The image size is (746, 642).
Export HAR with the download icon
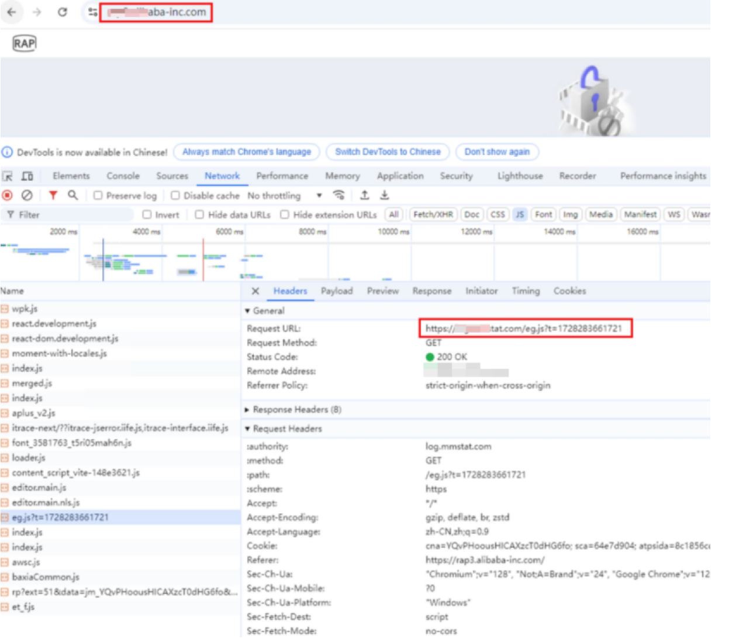[x=385, y=195]
